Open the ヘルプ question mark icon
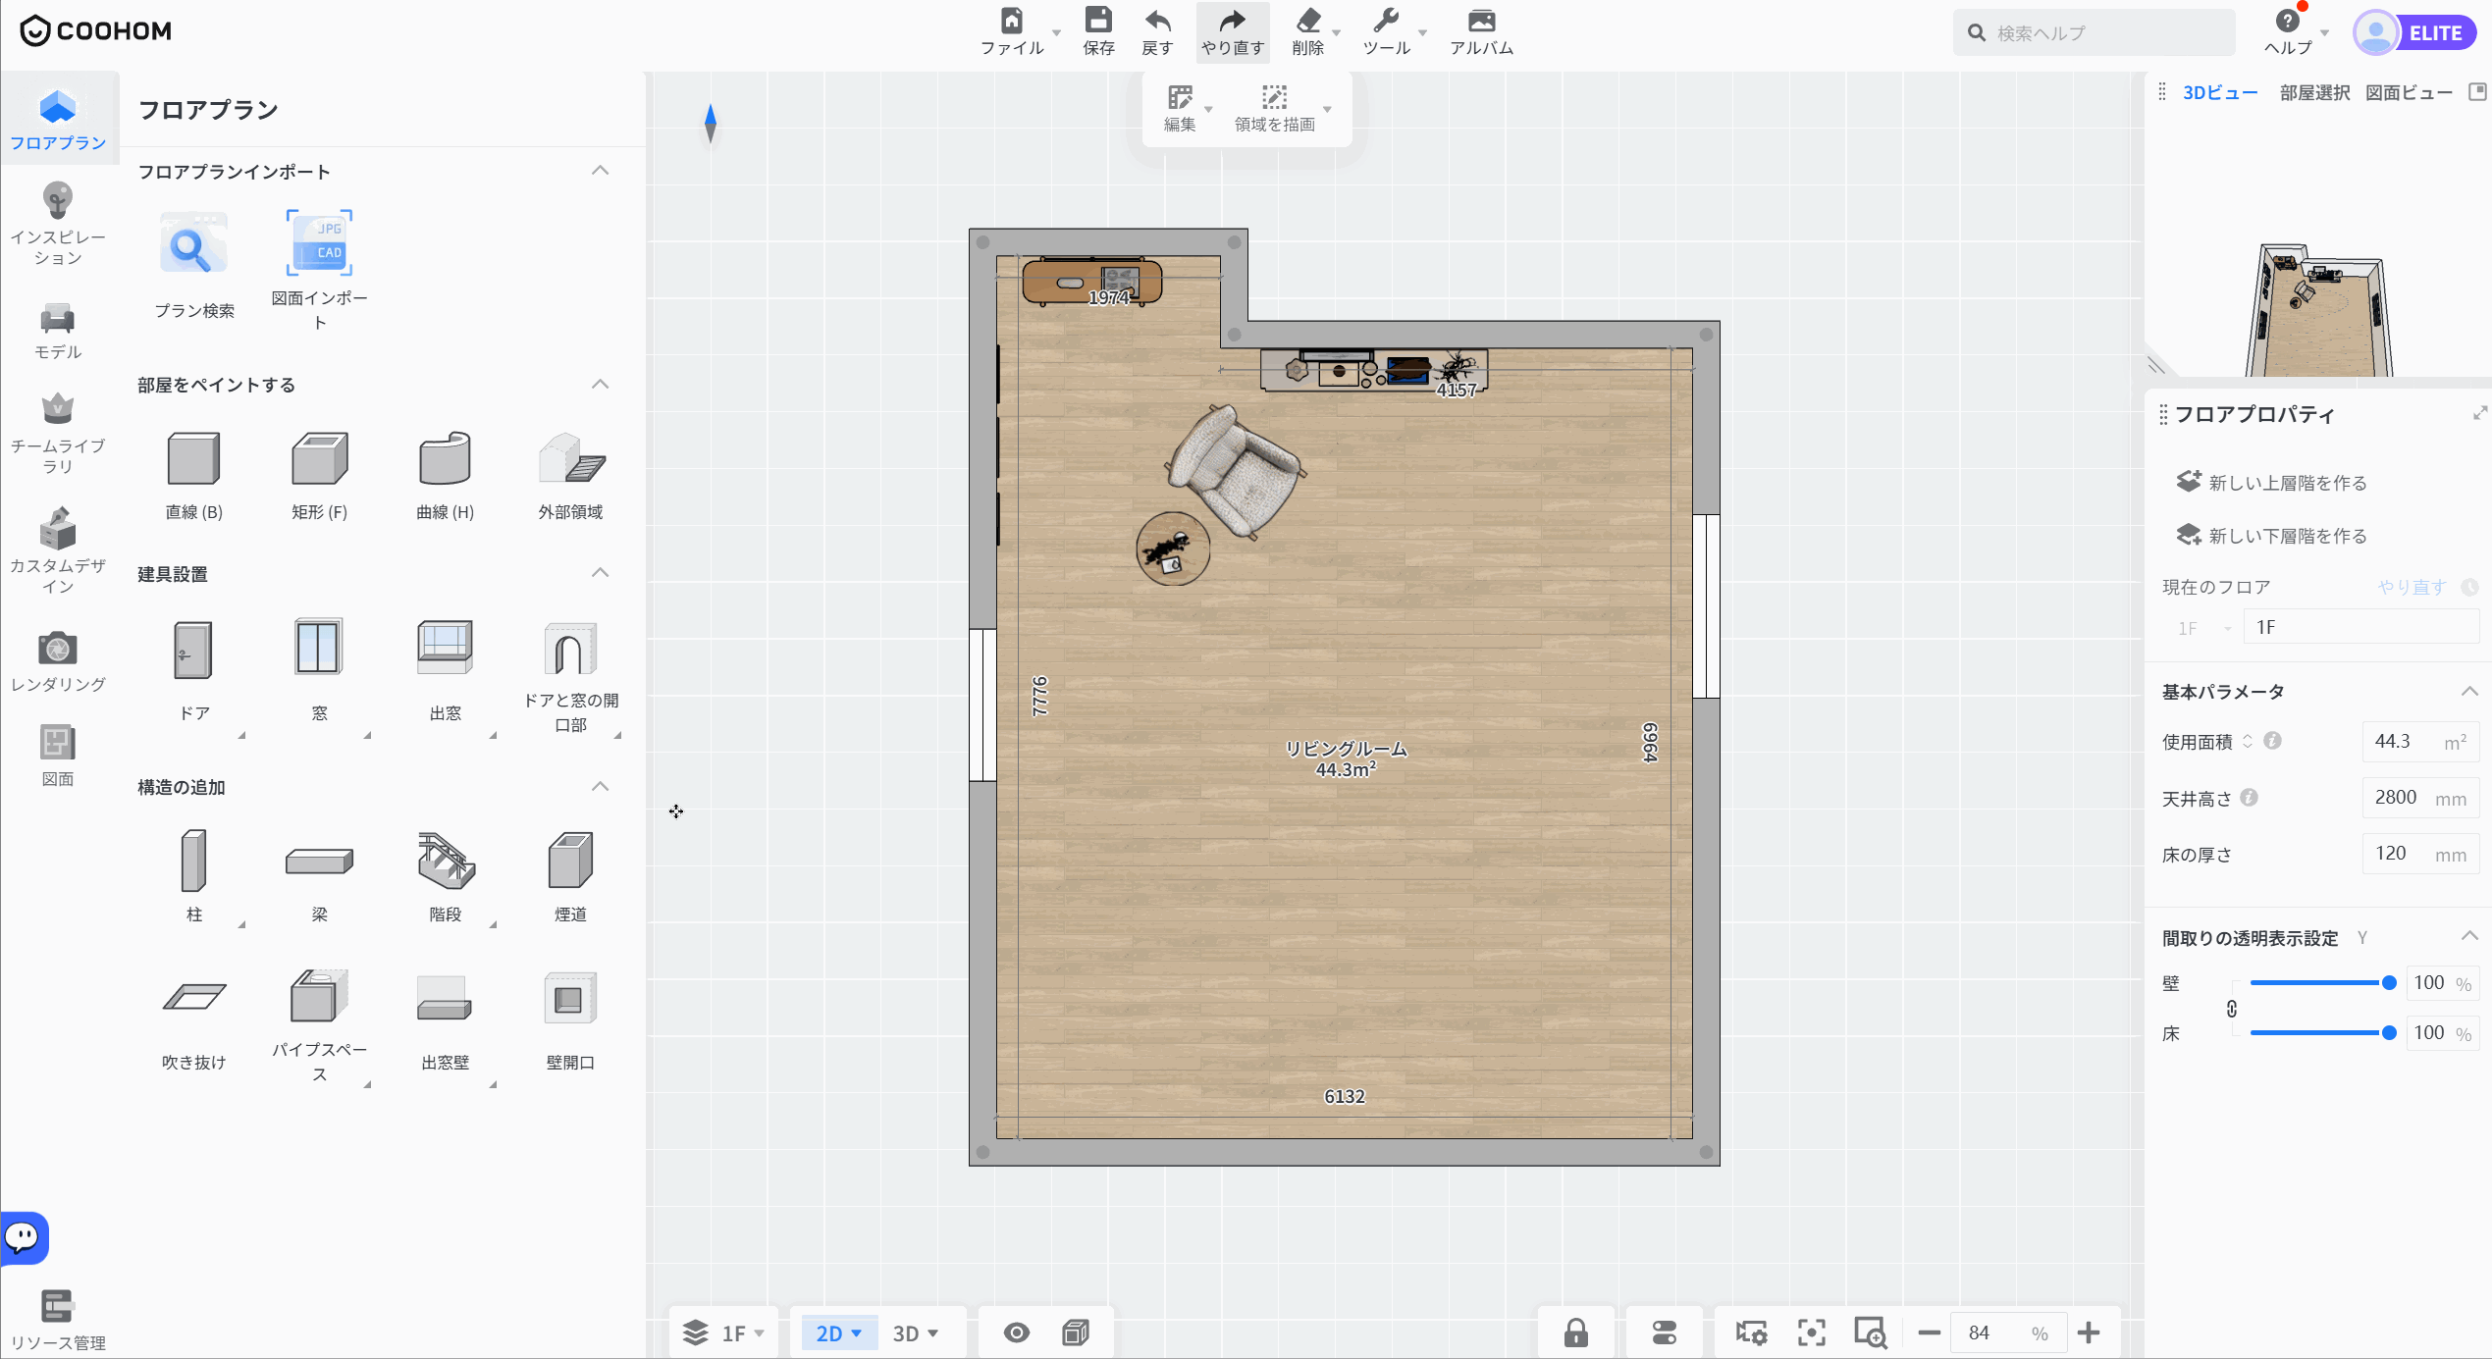 tap(2288, 21)
